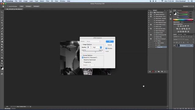The image size is (195, 110).
Task: Add a Levels adjustment icon
Action: (181, 26)
